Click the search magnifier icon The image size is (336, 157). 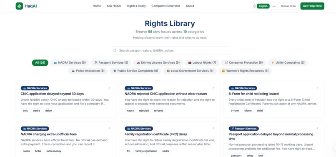click(115, 50)
